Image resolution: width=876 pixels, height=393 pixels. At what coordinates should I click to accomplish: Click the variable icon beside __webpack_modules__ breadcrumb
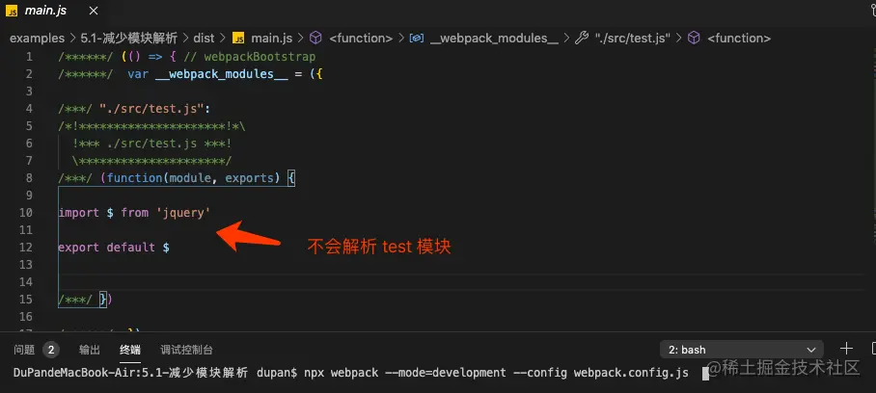click(x=417, y=39)
